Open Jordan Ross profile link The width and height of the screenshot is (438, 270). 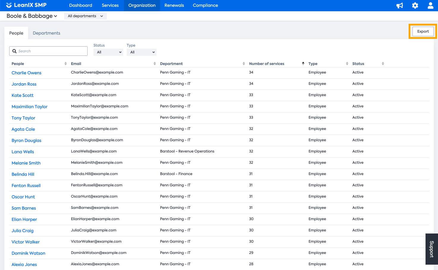coord(24,84)
